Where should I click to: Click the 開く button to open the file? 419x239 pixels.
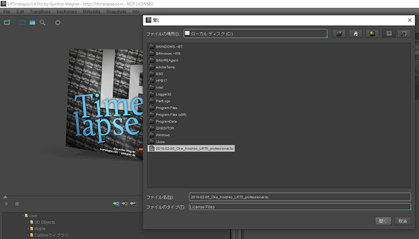point(383,221)
